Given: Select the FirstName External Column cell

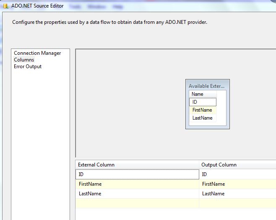Looking at the screenshot, I should coord(137,184).
